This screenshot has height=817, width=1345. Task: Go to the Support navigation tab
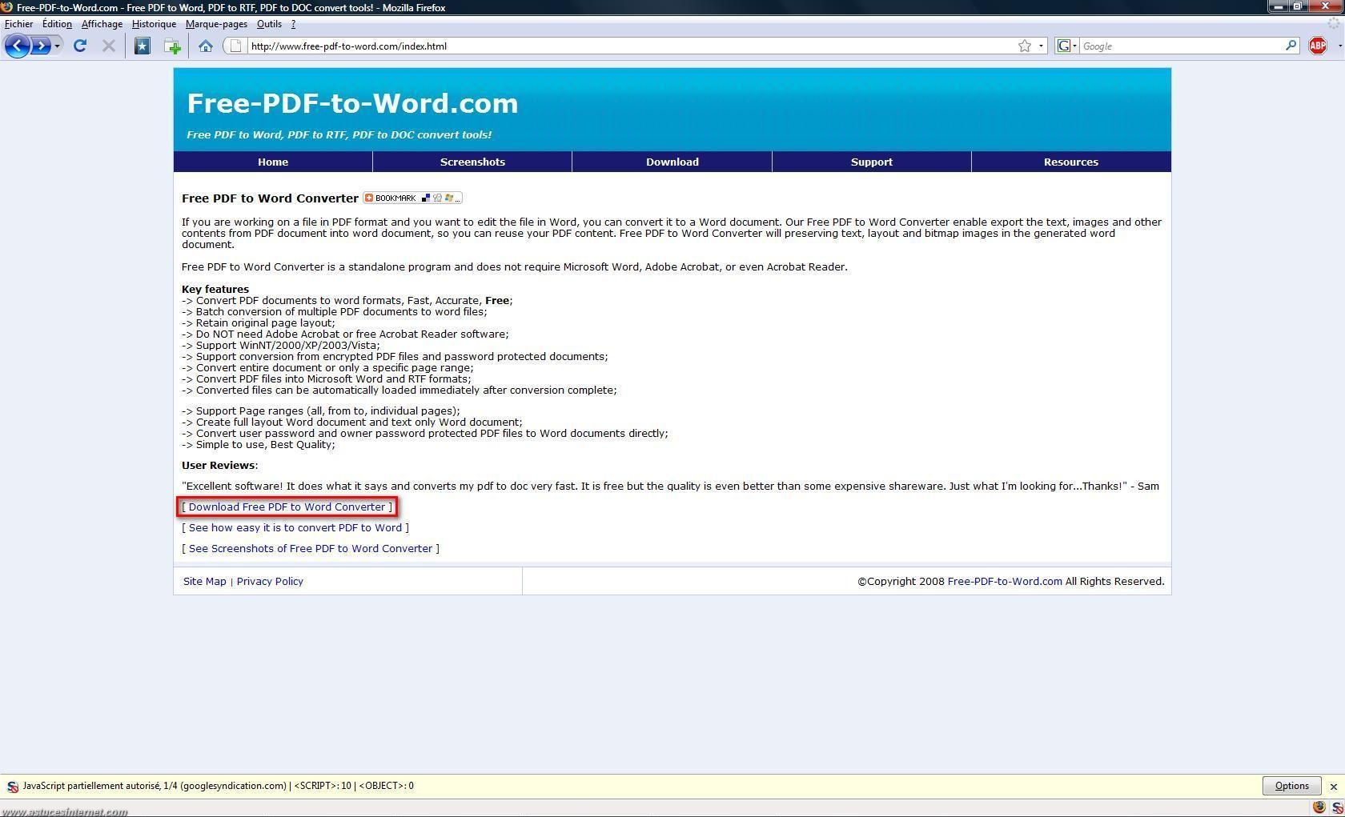point(872,162)
